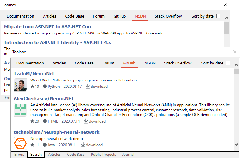240x159 pixels.
Task: Download the AlexCherkasov/Neuro.NET repository
Action: click(95, 121)
